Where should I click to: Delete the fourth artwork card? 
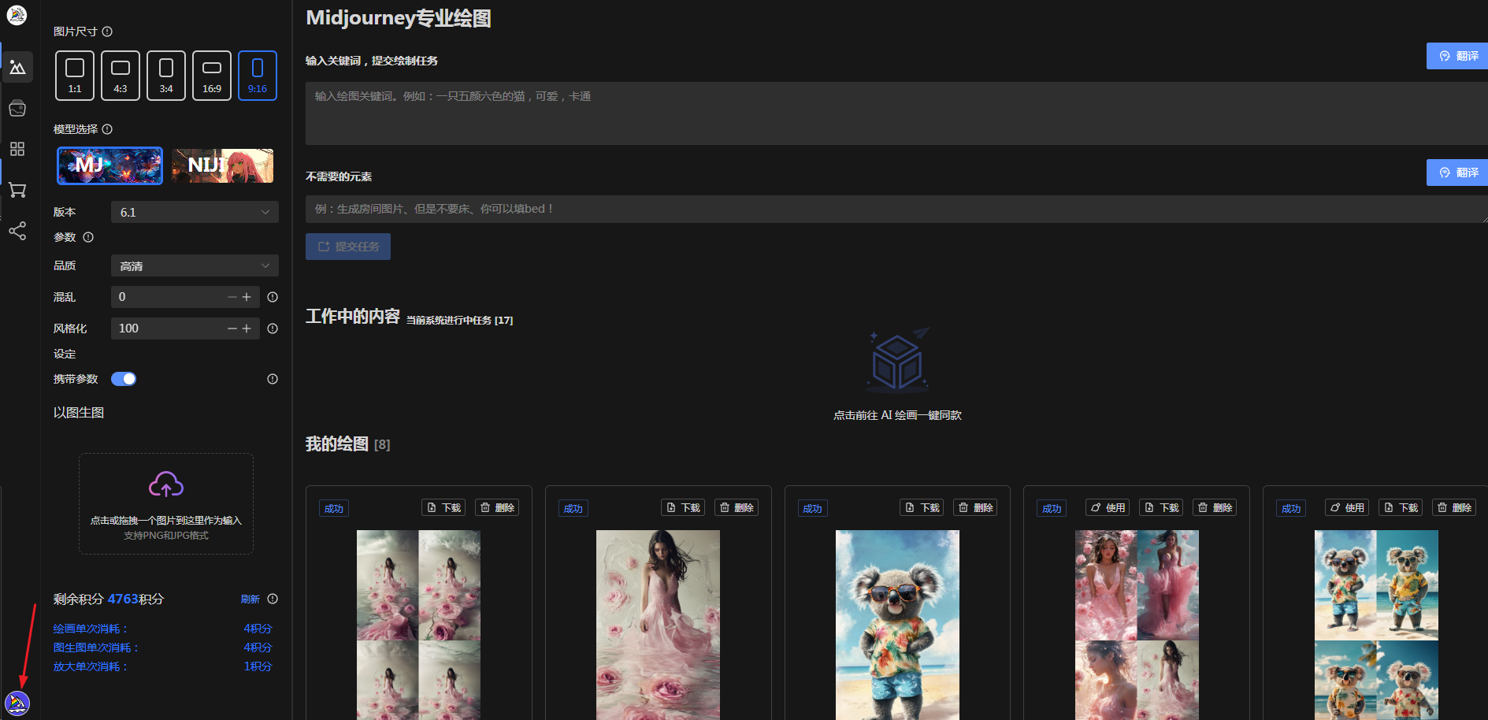click(x=1215, y=508)
